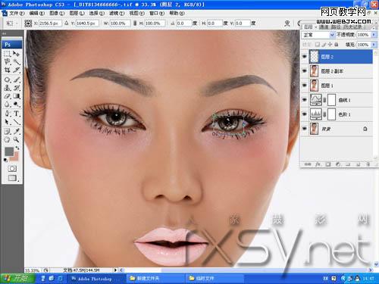The image size is (379, 284).
Task: Select the Healing Brush tool
Action: 7,80
